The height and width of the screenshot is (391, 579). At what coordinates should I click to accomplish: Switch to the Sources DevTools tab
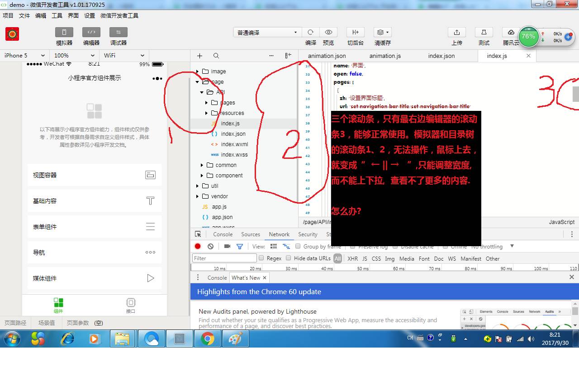click(x=251, y=234)
